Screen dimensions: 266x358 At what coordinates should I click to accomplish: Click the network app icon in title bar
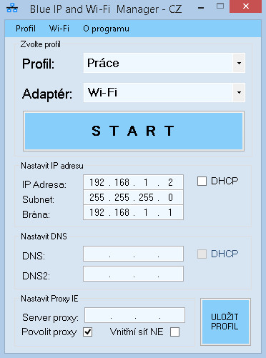(x=12, y=9)
